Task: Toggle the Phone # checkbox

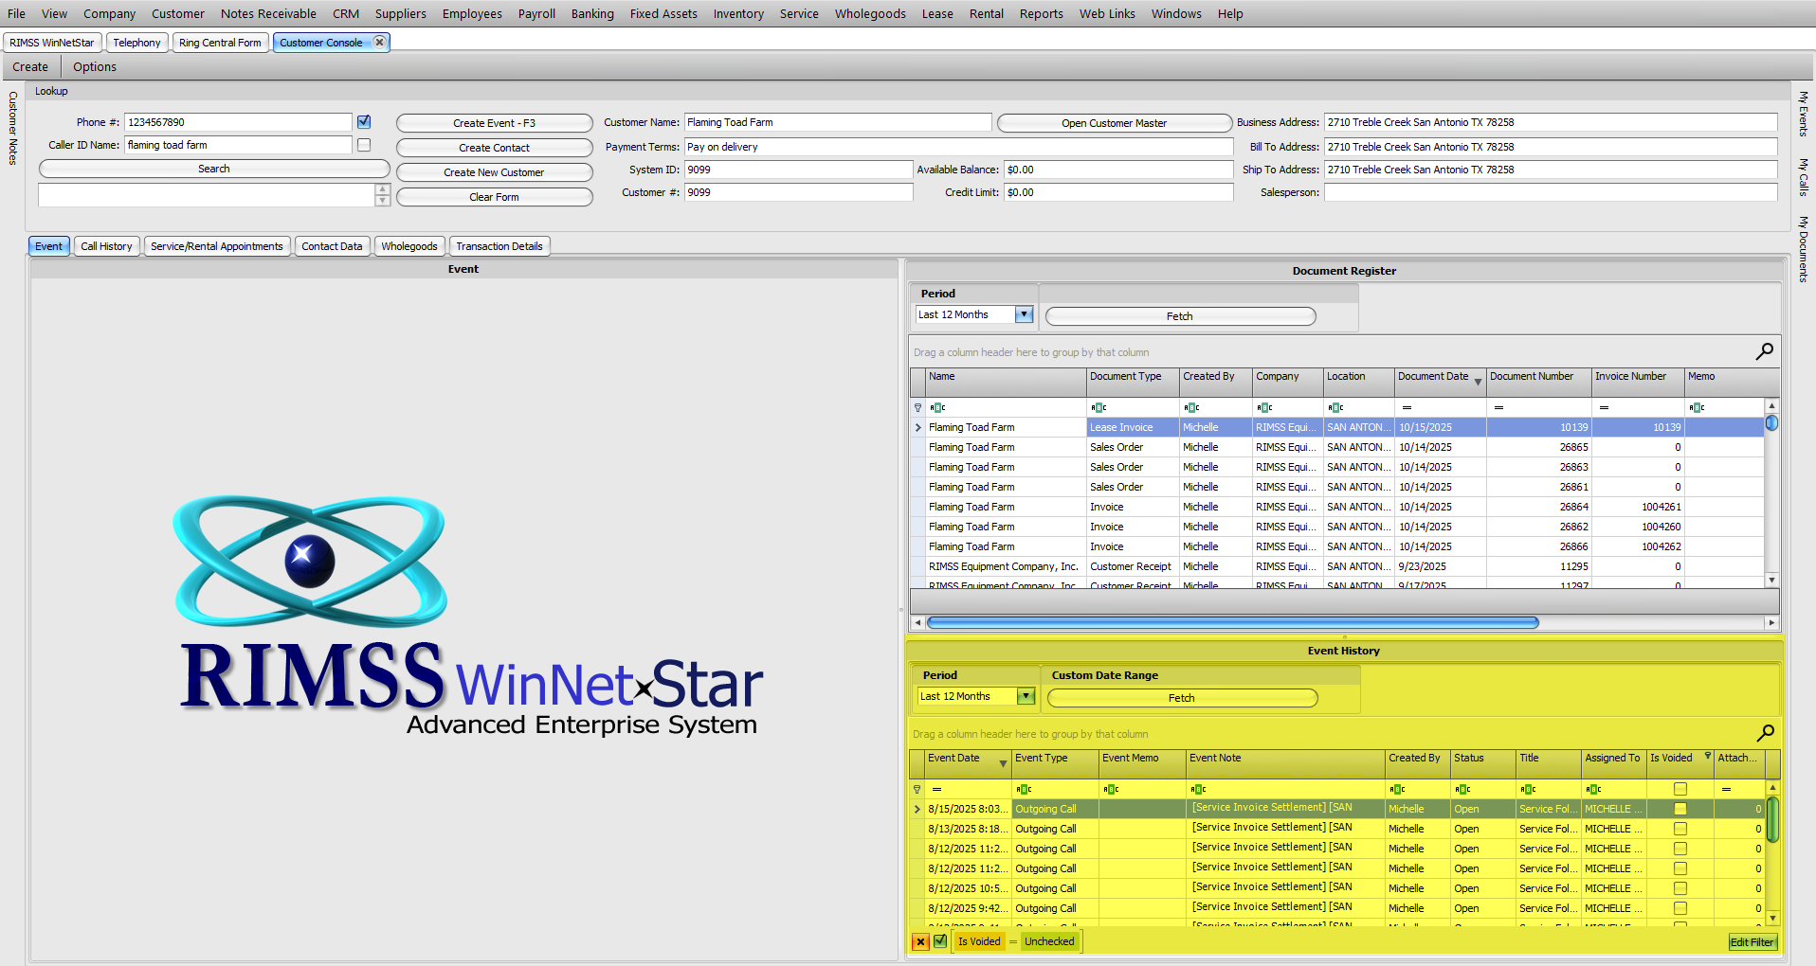Action: 364,122
